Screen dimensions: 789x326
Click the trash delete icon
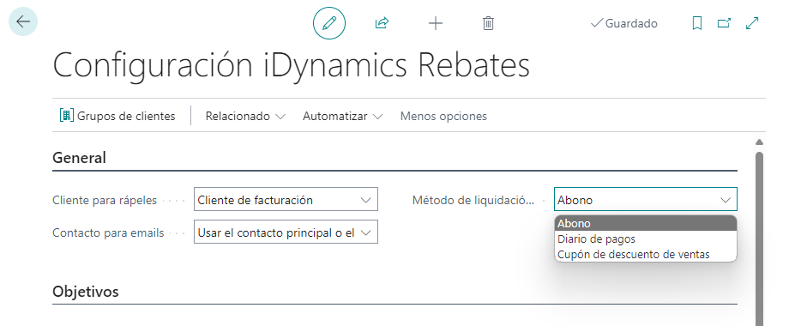(x=488, y=23)
